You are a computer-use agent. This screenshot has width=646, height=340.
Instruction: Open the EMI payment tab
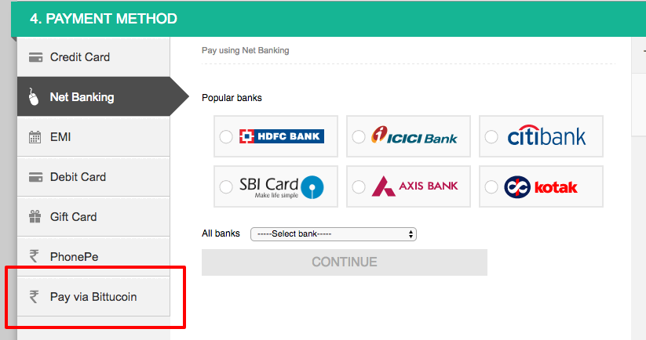(93, 137)
